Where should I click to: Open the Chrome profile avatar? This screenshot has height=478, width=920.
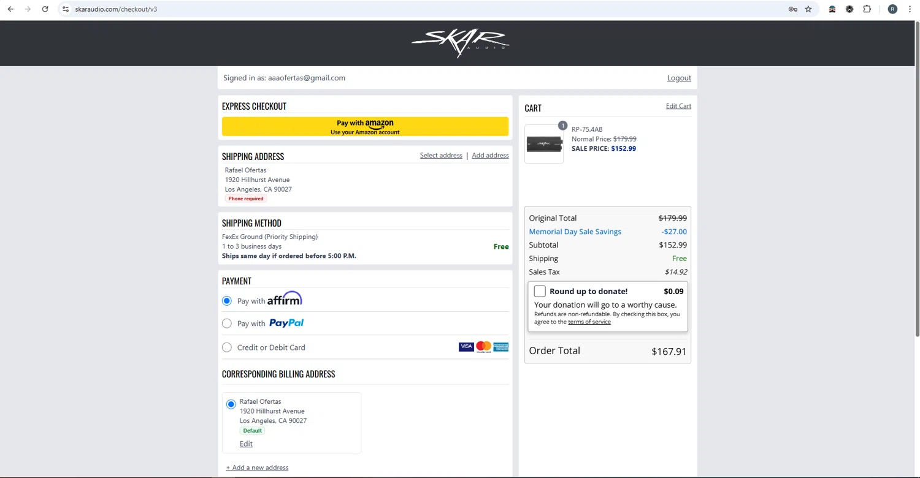[892, 9]
